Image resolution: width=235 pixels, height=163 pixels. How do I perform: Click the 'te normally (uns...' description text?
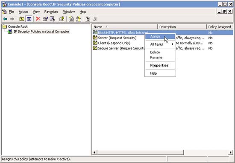[190, 43]
